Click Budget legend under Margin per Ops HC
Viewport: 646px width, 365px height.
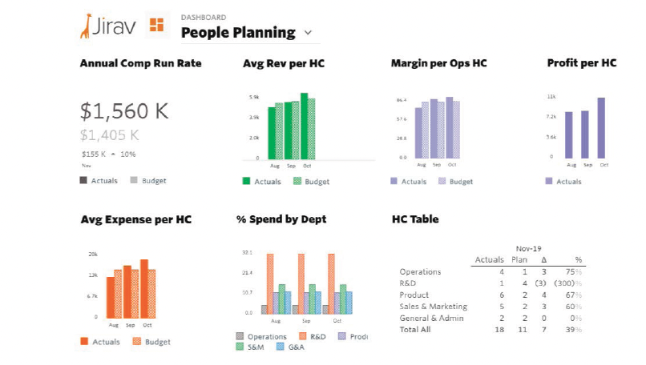(455, 182)
